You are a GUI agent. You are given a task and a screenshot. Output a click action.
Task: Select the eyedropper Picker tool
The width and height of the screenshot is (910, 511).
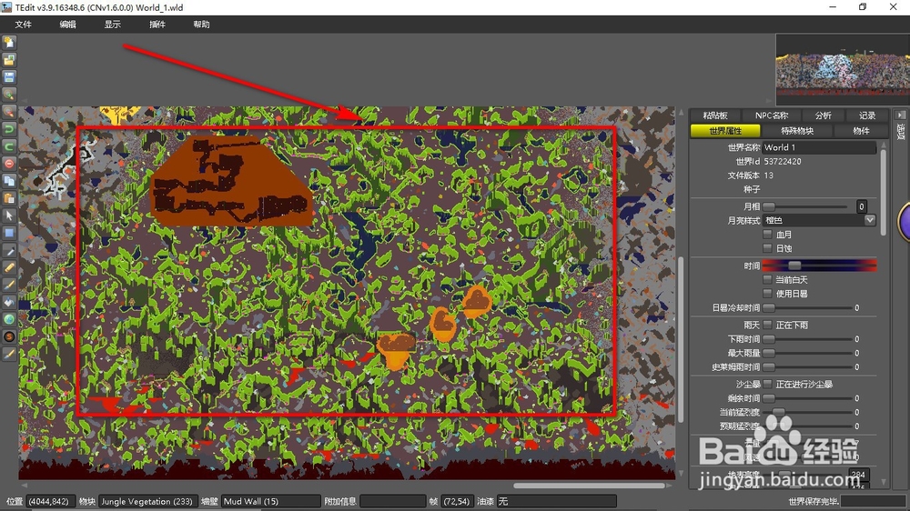(9, 251)
